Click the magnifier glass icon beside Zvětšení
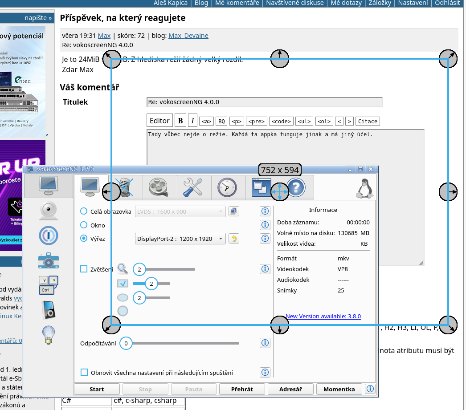466x410 pixels. point(123,269)
